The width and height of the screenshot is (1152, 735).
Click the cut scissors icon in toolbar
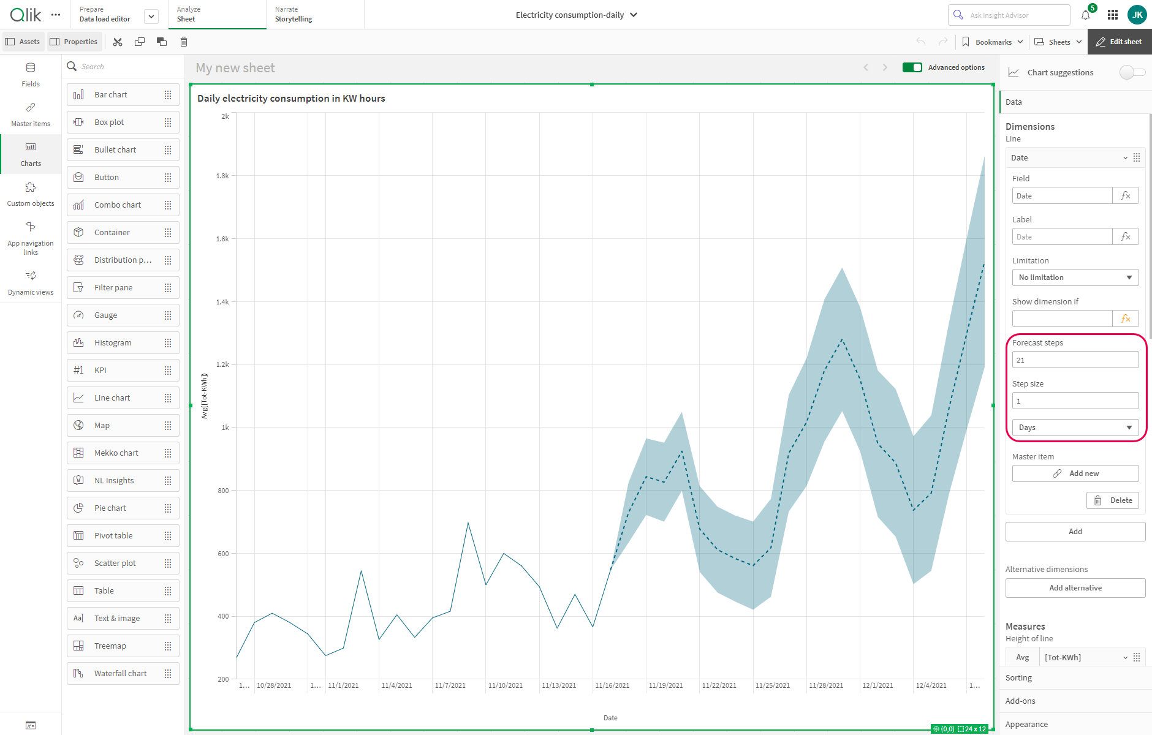click(118, 42)
